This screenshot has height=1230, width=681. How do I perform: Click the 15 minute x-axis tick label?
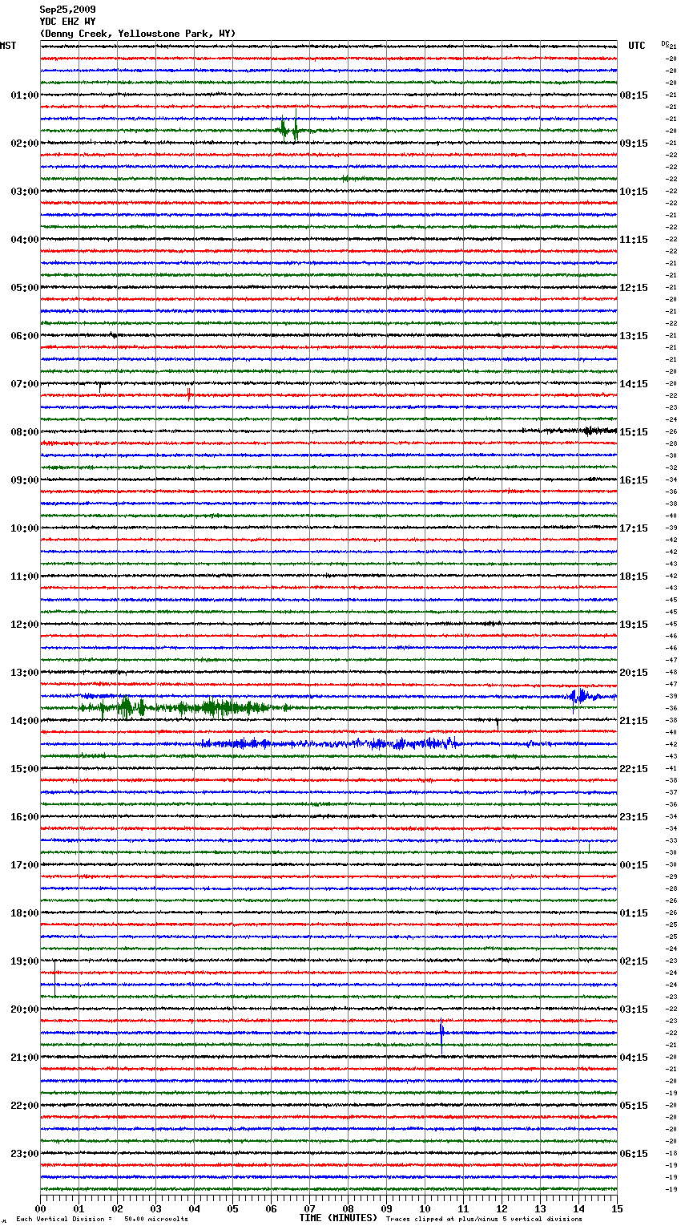617,1208
